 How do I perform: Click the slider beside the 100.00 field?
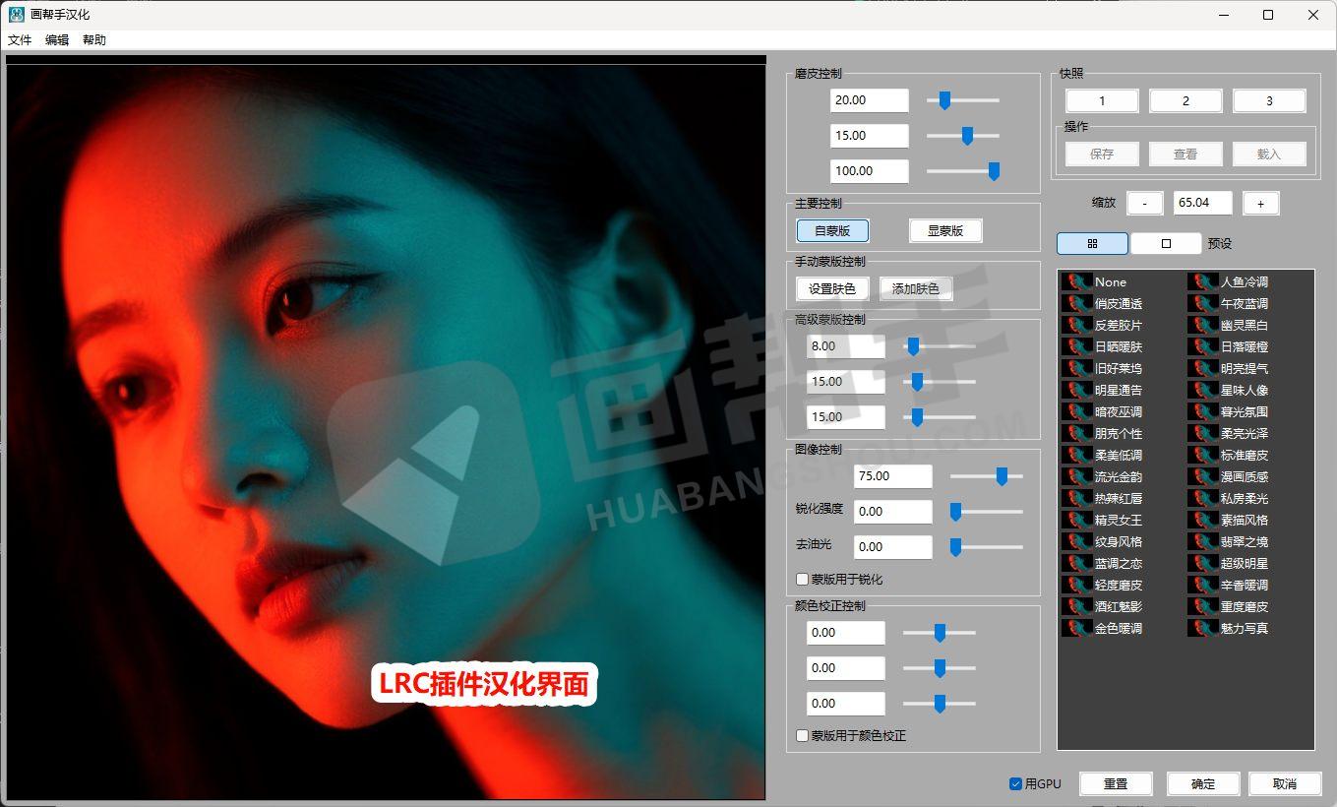tap(963, 171)
